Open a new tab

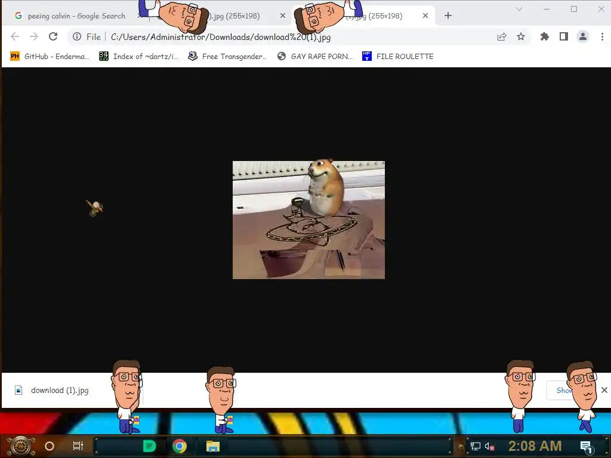click(448, 16)
